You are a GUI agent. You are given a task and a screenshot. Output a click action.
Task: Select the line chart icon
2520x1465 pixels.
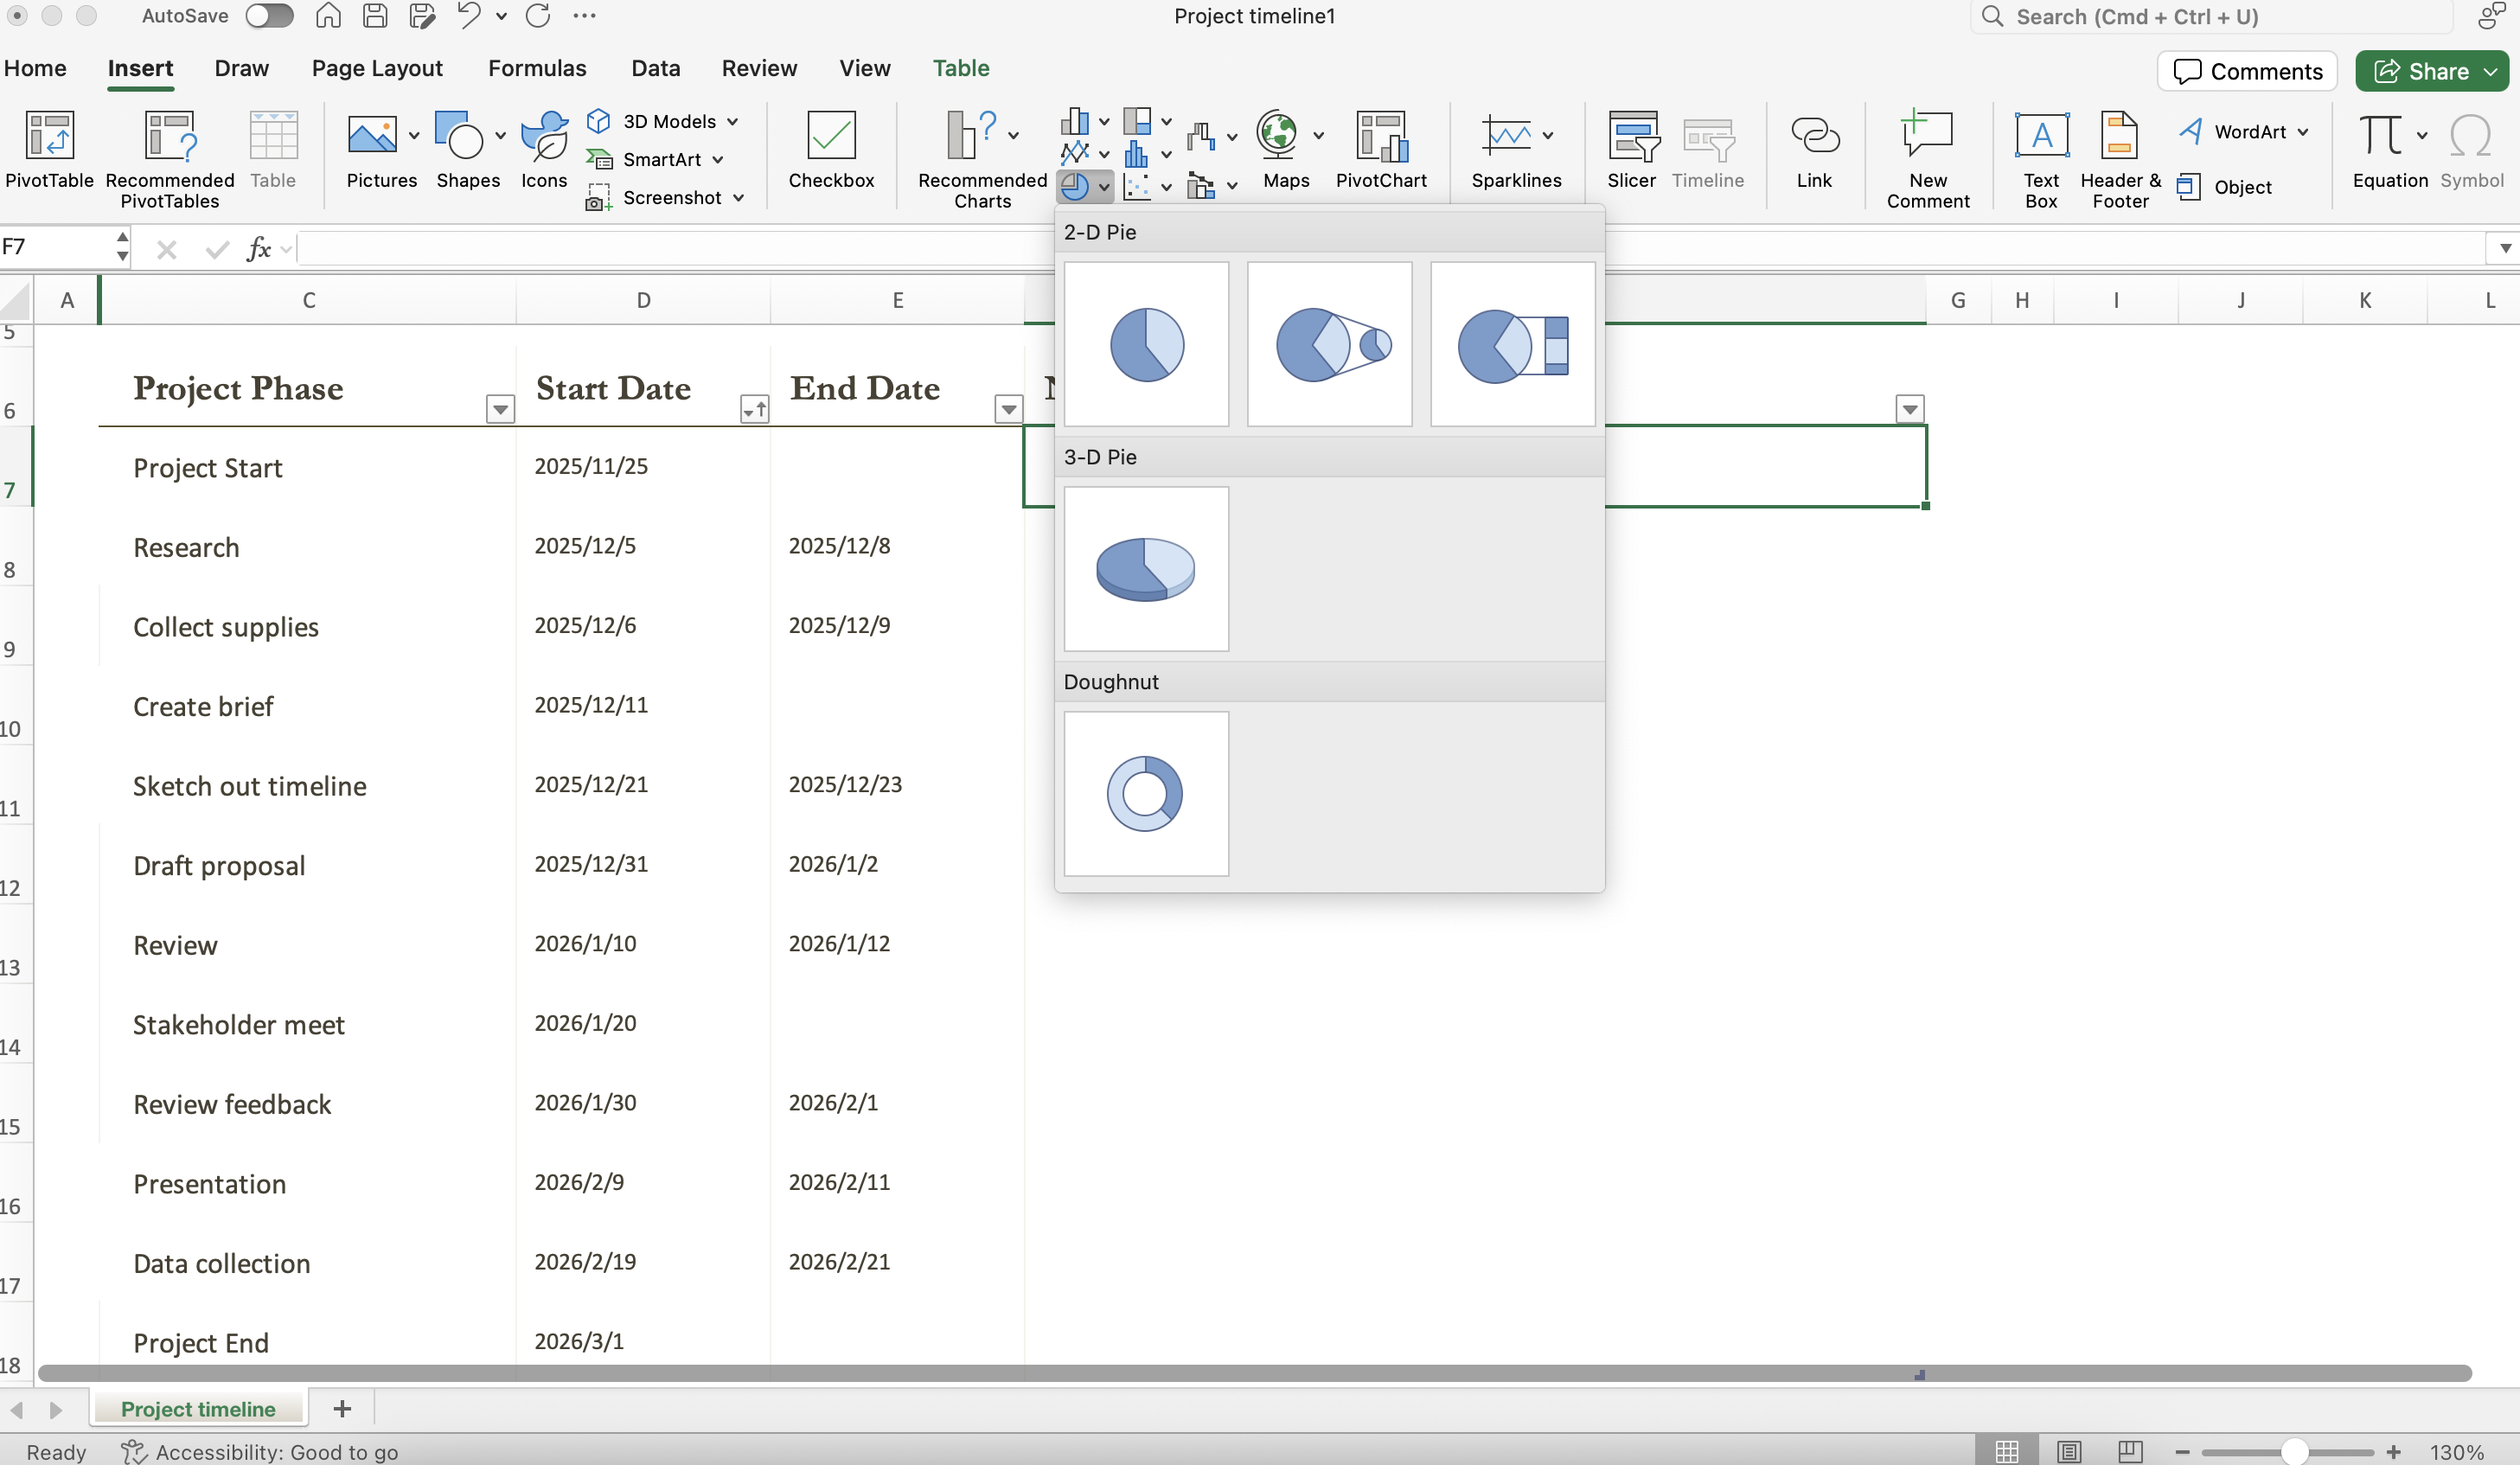pyautogui.click(x=1075, y=153)
